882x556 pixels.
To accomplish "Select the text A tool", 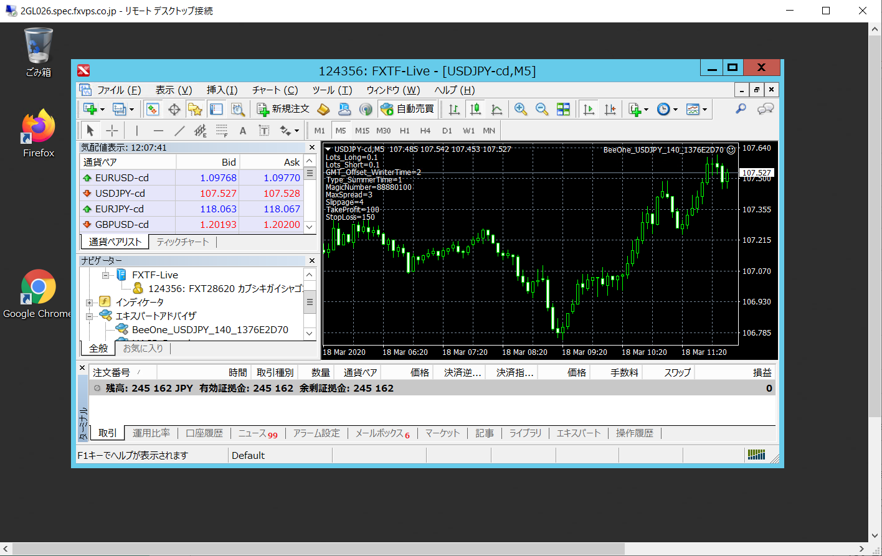I will [x=243, y=130].
